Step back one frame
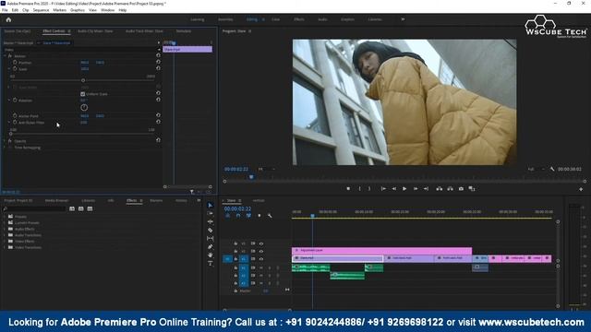Image resolution: width=591 pixels, height=332 pixels. coord(394,188)
